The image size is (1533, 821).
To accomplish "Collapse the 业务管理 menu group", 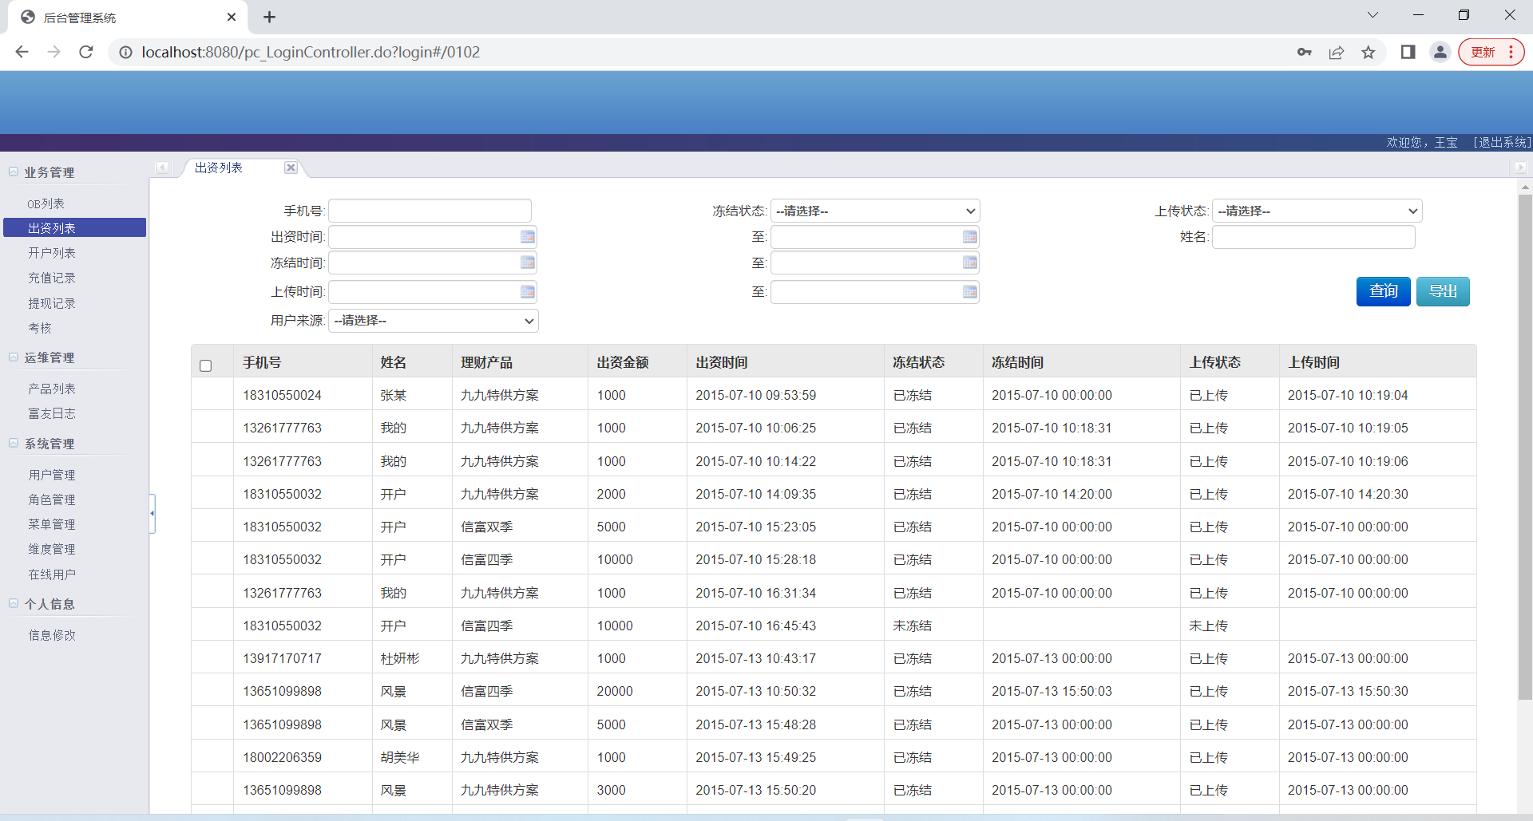I will tap(14, 172).
